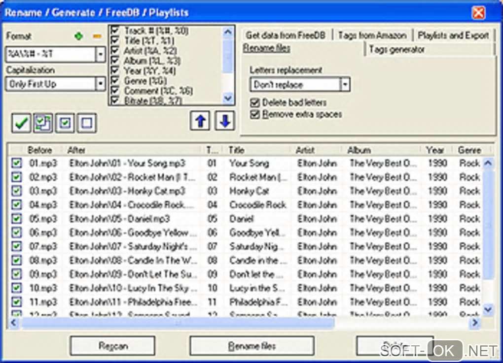Sort by the After column header

(76, 150)
